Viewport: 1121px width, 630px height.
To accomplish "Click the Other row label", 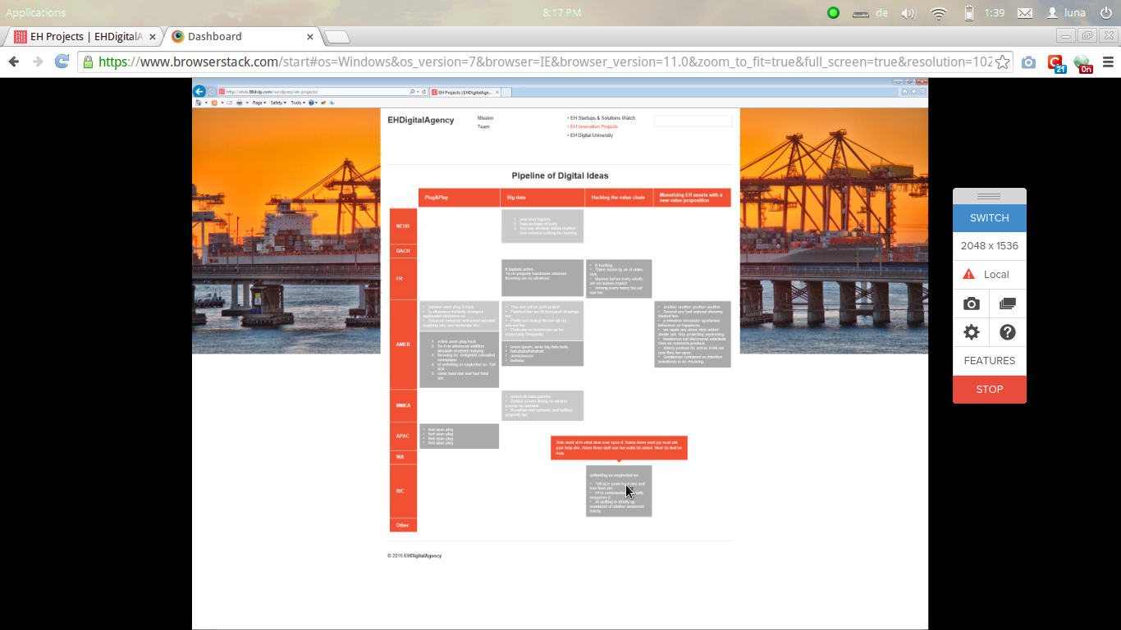I will tap(403, 525).
